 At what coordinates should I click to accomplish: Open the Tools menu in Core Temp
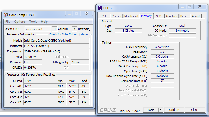[33, 22]
